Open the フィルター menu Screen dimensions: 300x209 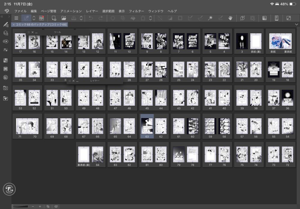point(136,11)
